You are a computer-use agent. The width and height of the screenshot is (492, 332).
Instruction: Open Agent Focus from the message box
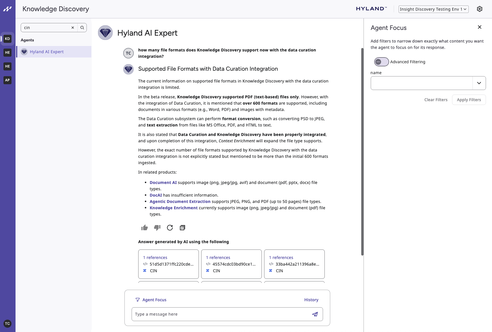(154, 300)
